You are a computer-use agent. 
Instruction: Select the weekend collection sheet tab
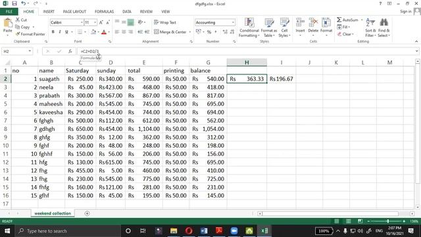[53, 213]
